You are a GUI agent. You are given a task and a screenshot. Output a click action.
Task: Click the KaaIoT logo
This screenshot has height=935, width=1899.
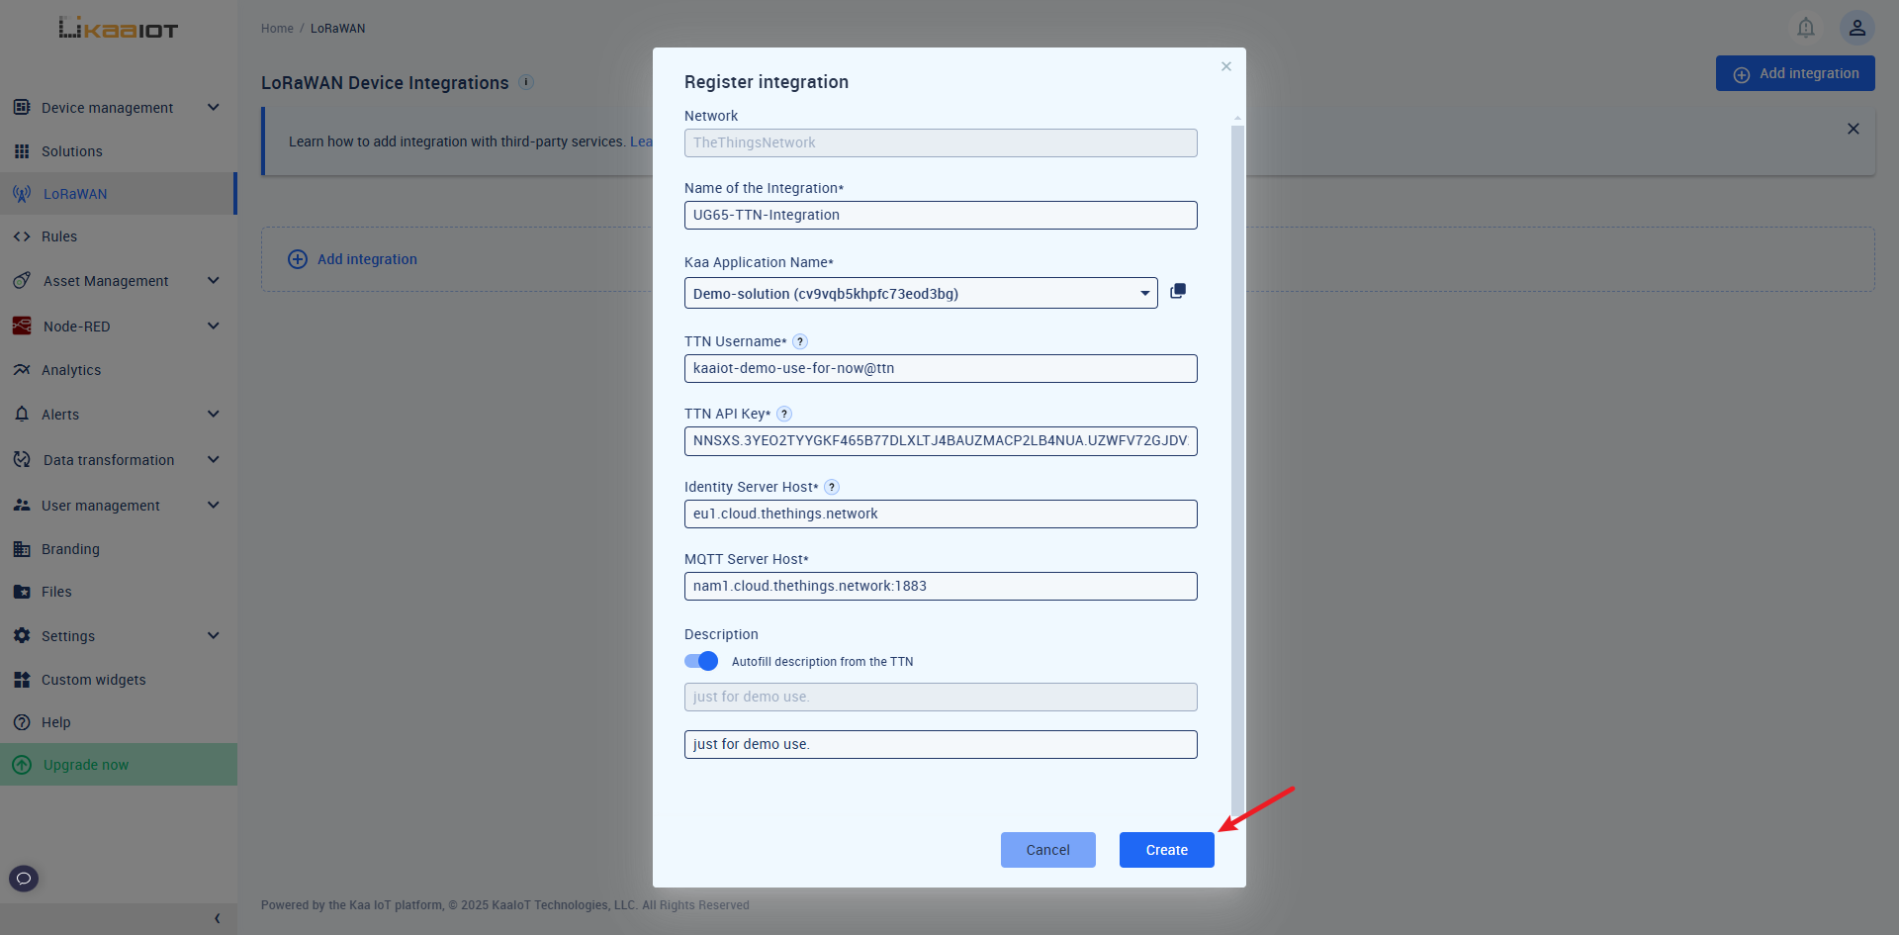pos(119,29)
